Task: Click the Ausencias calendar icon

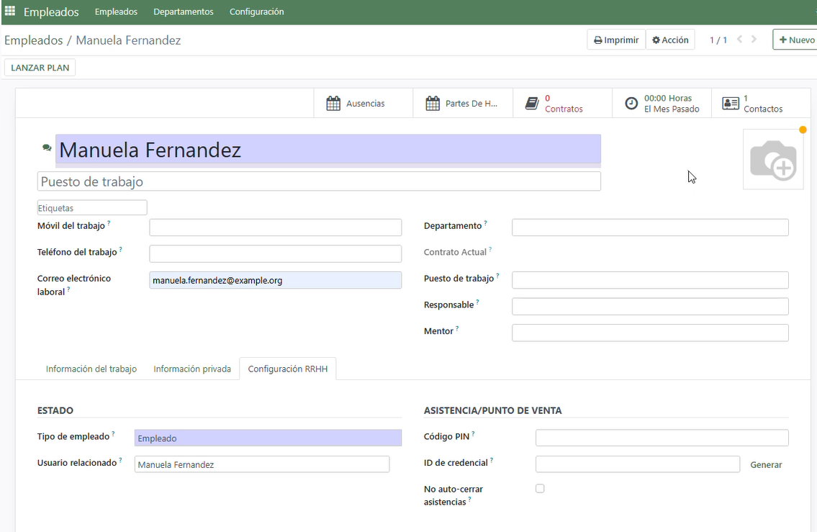Action: pos(333,104)
